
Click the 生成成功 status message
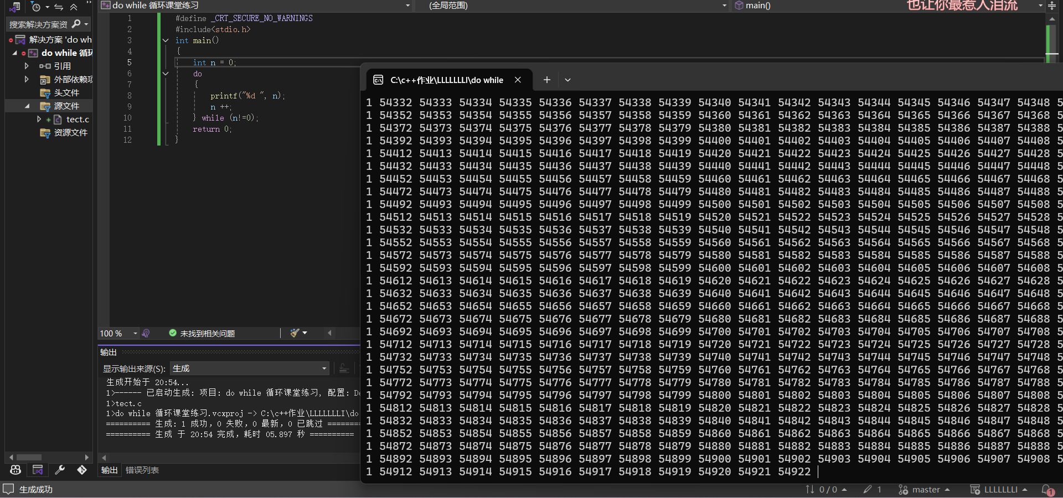point(36,490)
